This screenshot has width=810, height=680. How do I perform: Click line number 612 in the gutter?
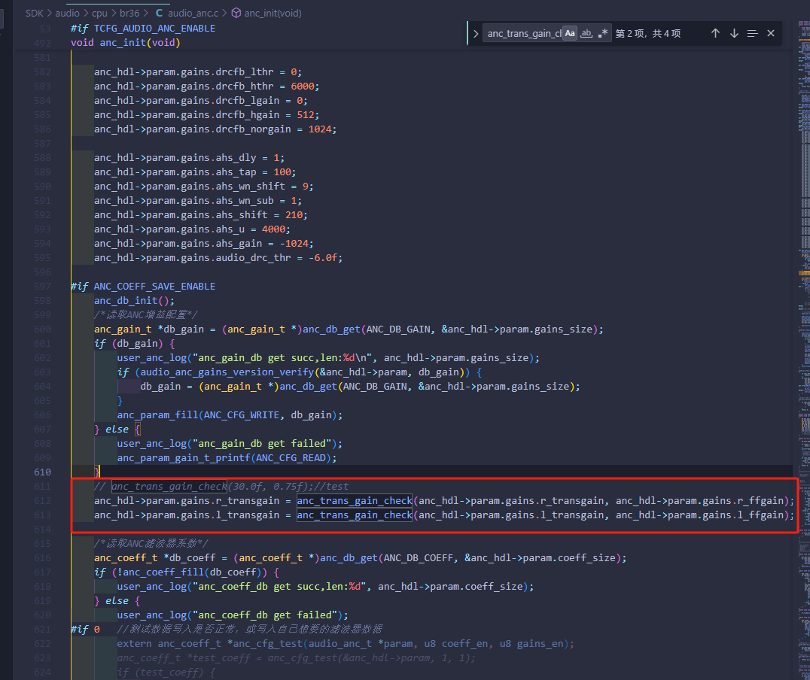(42, 501)
